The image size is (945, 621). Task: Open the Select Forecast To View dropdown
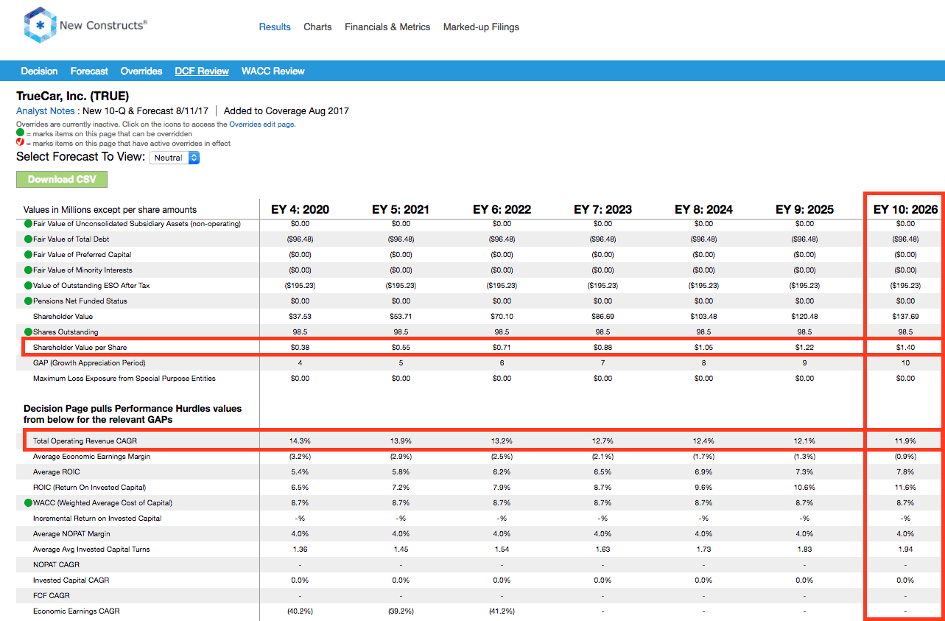[174, 158]
